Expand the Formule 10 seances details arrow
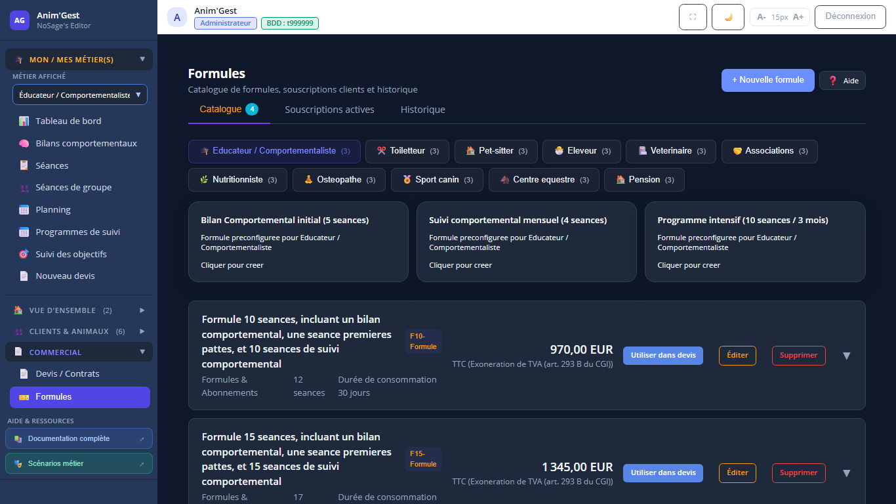Image resolution: width=896 pixels, height=504 pixels. point(846,356)
